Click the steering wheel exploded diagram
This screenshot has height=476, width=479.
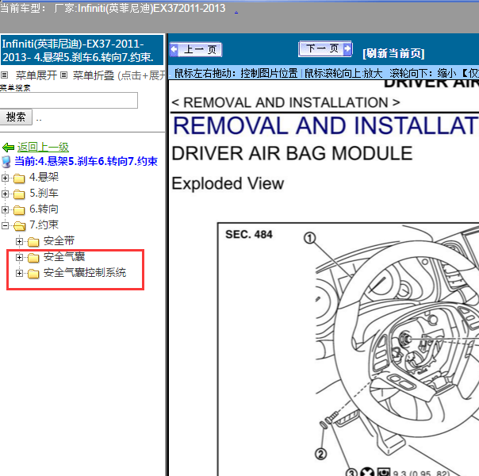348,349
